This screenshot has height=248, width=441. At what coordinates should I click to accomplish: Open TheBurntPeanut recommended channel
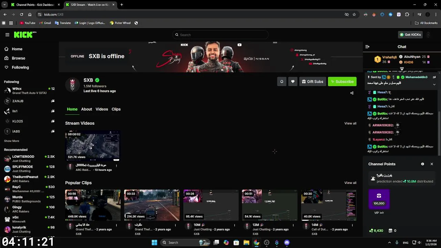pos(29,179)
